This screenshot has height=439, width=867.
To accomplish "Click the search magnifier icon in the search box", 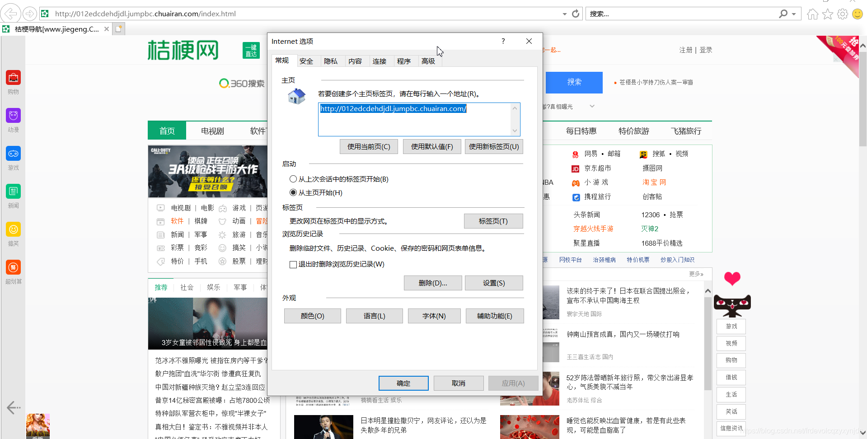I will (783, 14).
